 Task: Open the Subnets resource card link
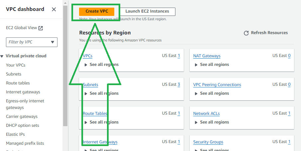[90, 85]
